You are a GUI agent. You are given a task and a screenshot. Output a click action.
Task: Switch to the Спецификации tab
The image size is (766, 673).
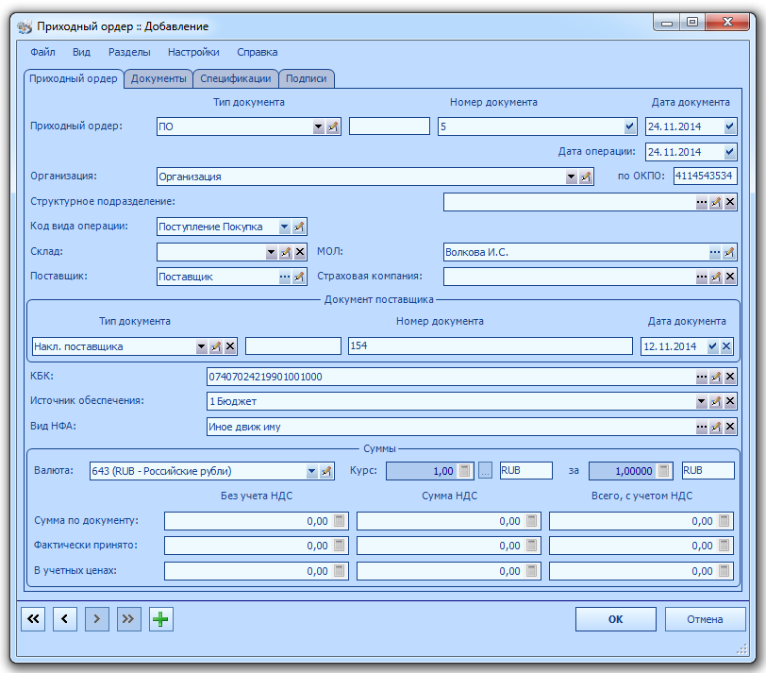[236, 78]
